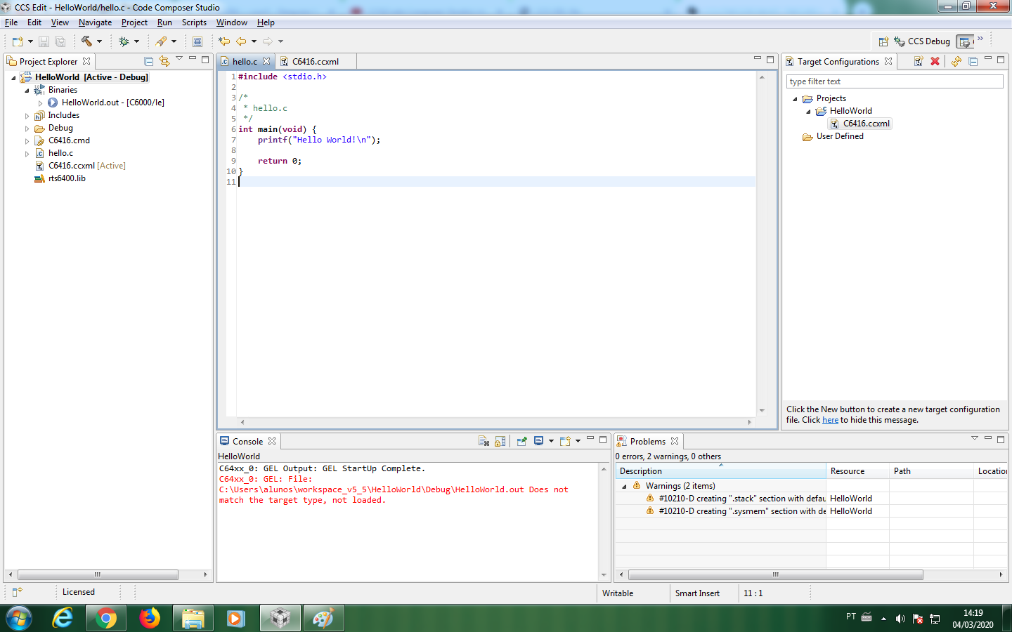Sort Problems by Description column header
Screen dimensions: 1012x632
(x=720, y=471)
